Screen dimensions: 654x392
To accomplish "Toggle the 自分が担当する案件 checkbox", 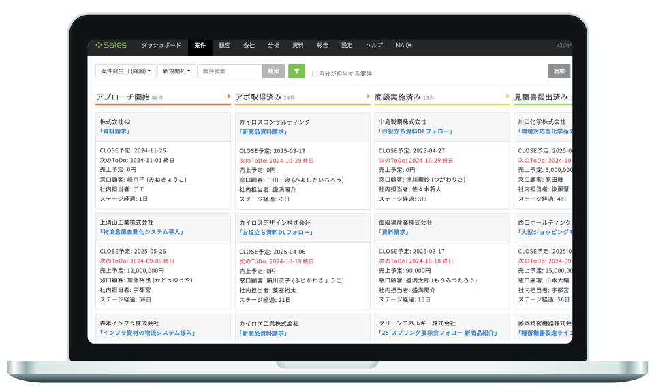I will pyautogui.click(x=315, y=73).
